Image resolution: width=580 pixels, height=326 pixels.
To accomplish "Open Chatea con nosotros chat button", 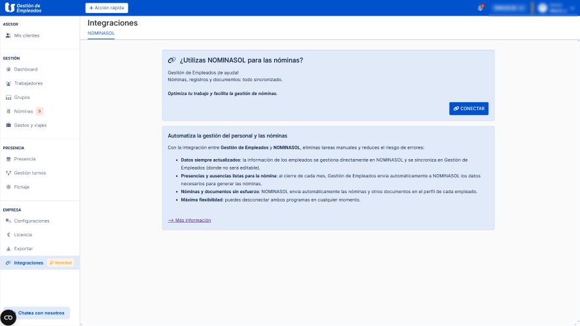I will tap(37, 313).
